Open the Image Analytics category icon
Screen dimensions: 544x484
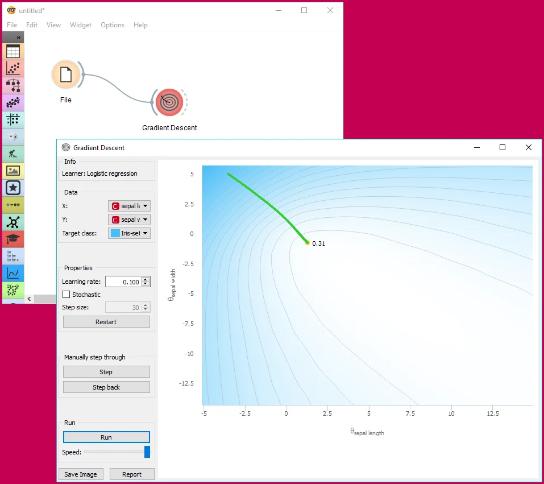13,171
